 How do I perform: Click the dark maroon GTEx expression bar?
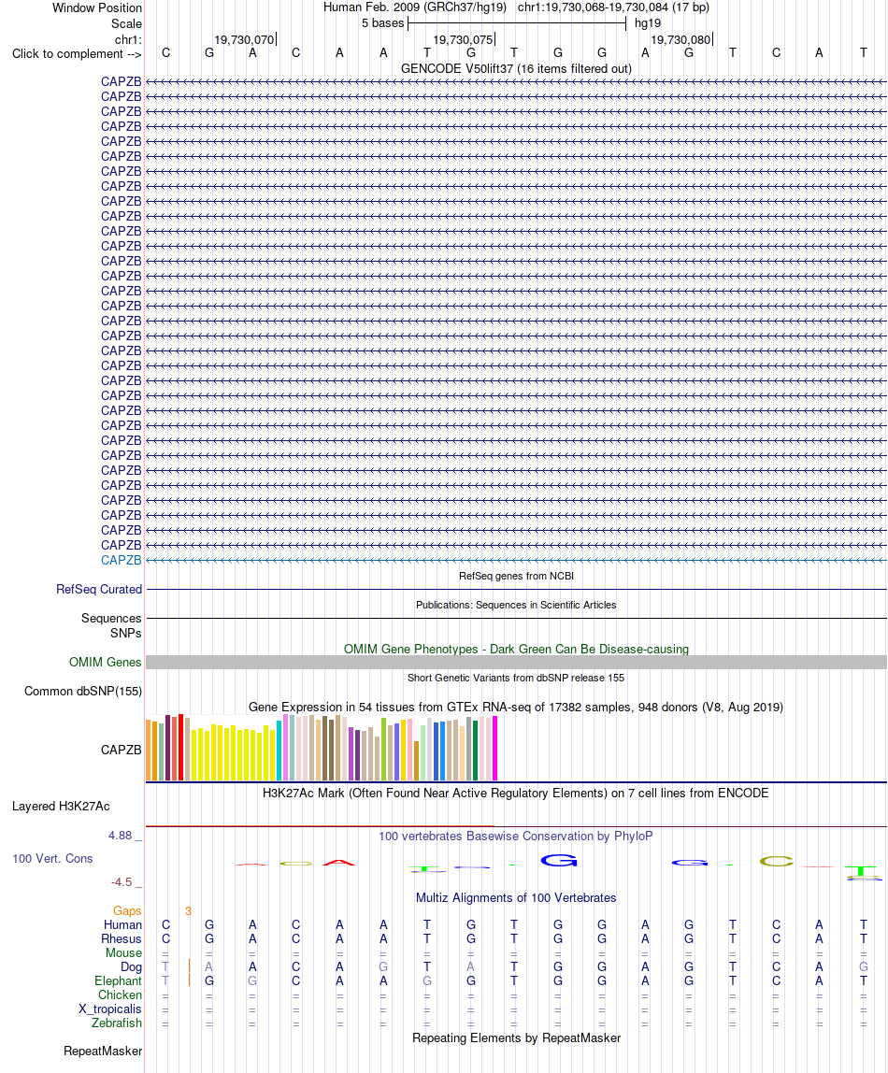(167, 748)
